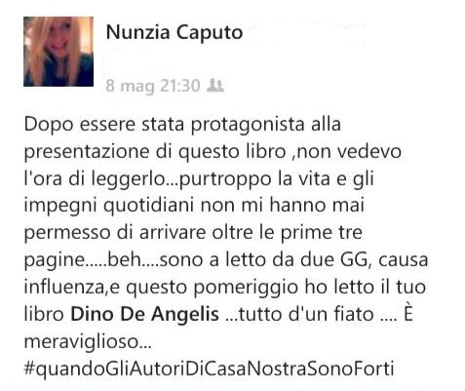
Task: Open the tagged profile Dino De Angelis
Action: point(145,314)
